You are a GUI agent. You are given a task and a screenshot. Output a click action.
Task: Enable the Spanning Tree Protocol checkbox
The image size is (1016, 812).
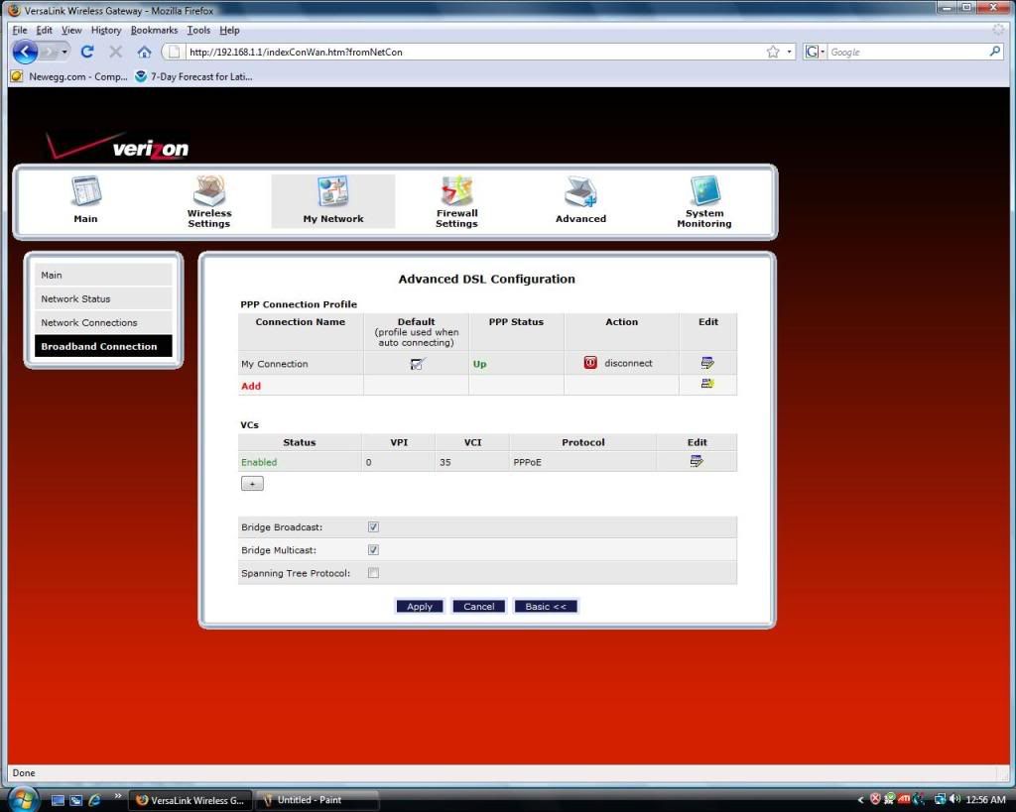pos(373,573)
